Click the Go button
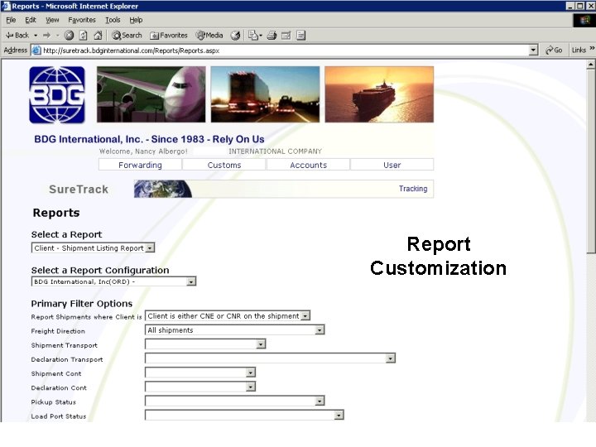596x447 pixels. pyautogui.click(x=554, y=50)
